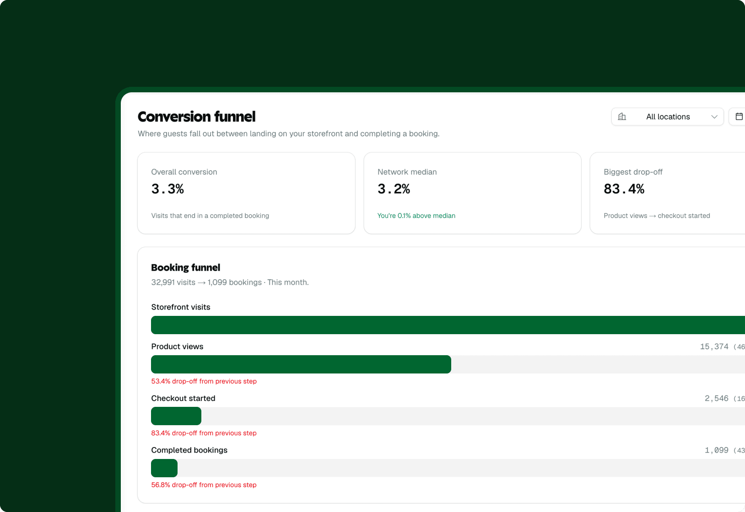Click '53.4% drop-off from previous step'

tap(204, 381)
